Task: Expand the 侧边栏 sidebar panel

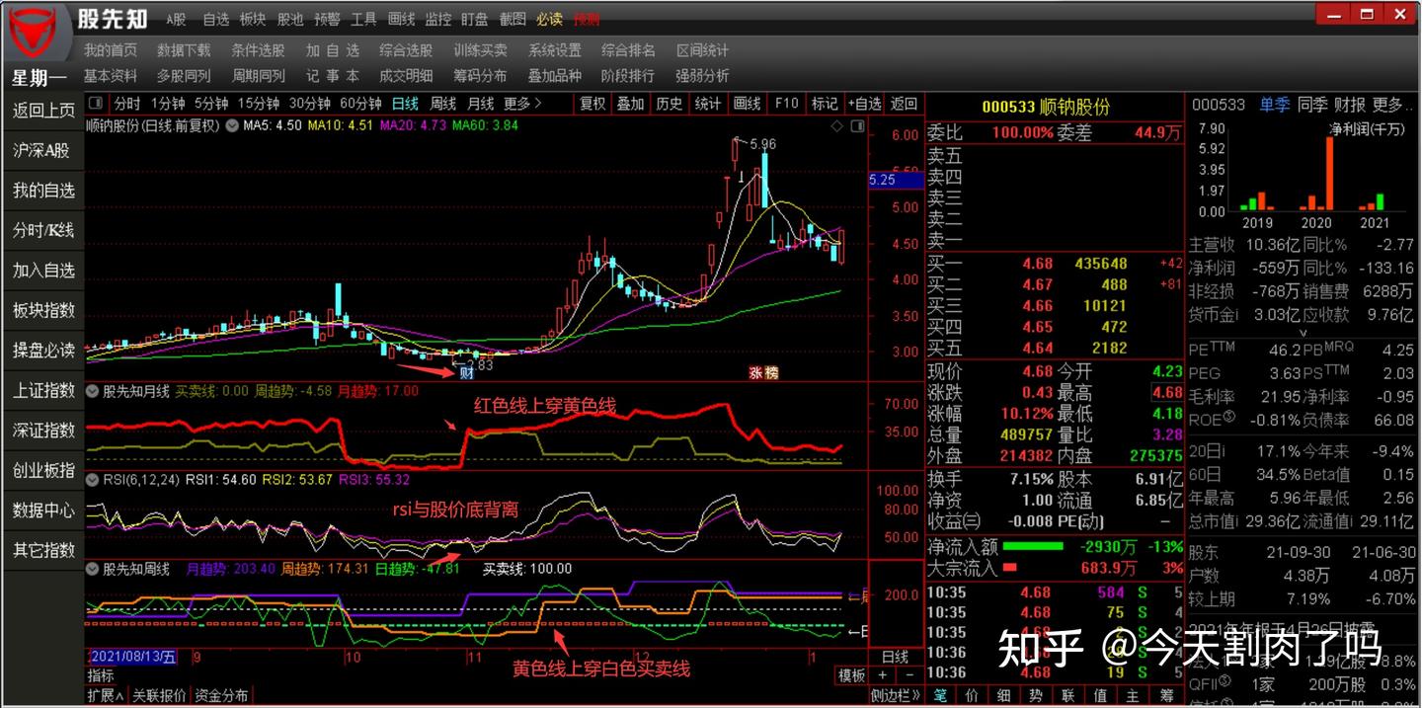Action: [x=896, y=693]
